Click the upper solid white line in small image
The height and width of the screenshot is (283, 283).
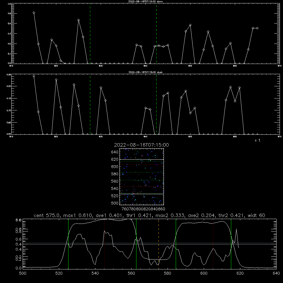pos(141,159)
